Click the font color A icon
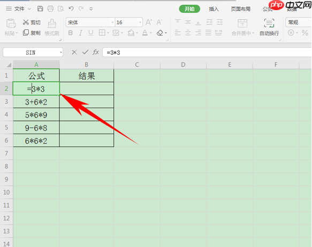312x247 pixels. click(x=145, y=33)
